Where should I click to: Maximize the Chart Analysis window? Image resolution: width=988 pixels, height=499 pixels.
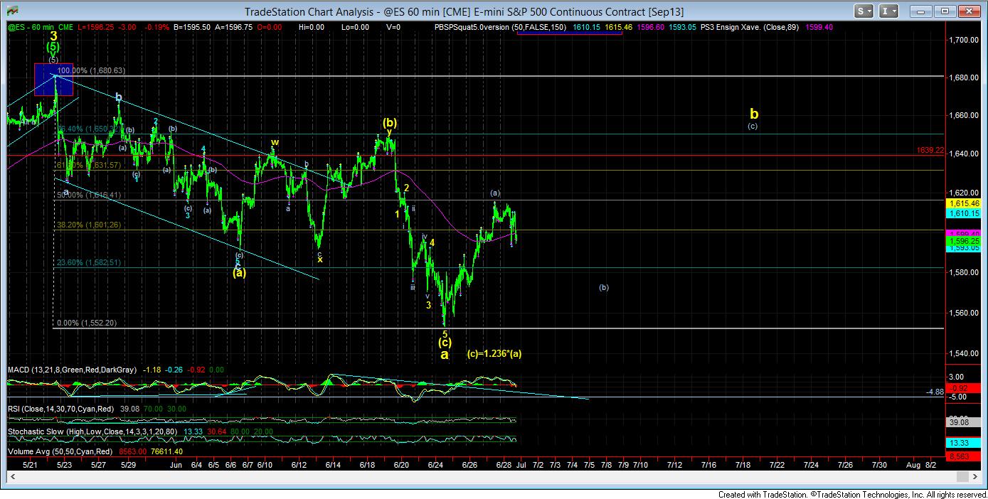coord(945,11)
